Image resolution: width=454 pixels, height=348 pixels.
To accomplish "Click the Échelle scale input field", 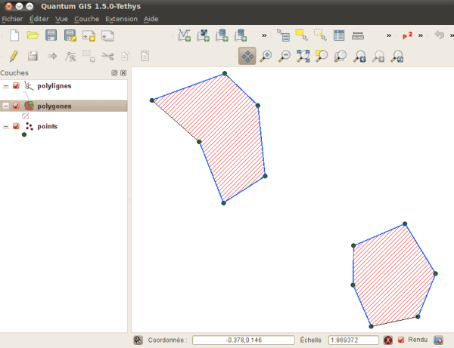I will click(353, 340).
